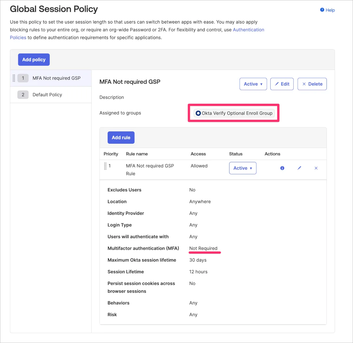This screenshot has width=353, height=343.
Task: Click the Edit policy button
Action: (282, 84)
